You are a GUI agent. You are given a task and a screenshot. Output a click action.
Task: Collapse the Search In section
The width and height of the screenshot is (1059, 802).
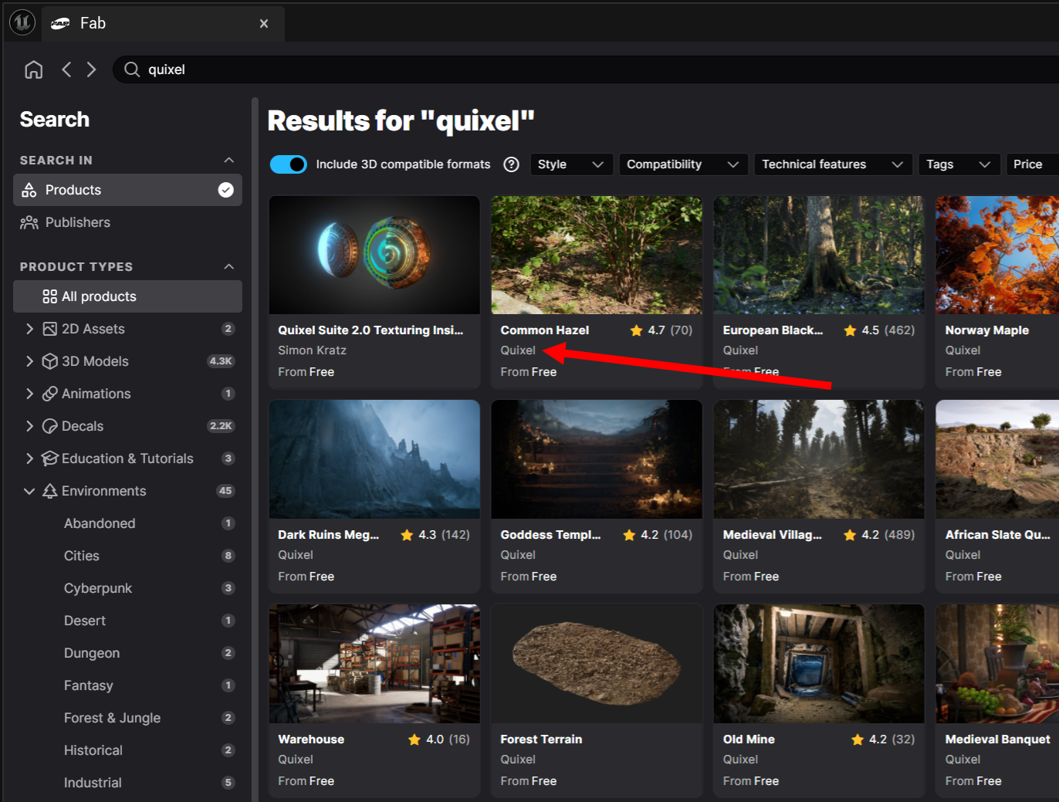(x=228, y=160)
